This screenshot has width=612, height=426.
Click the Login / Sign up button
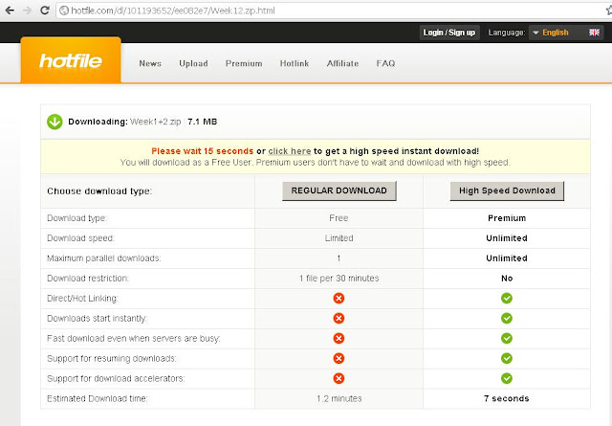click(x=449, y=33)
